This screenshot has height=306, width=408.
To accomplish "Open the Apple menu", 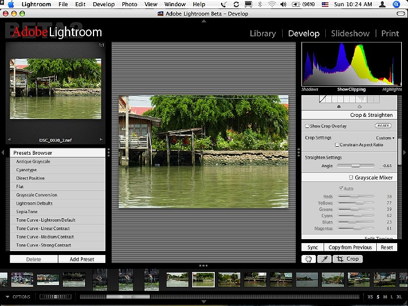I will tap(11, 4).
